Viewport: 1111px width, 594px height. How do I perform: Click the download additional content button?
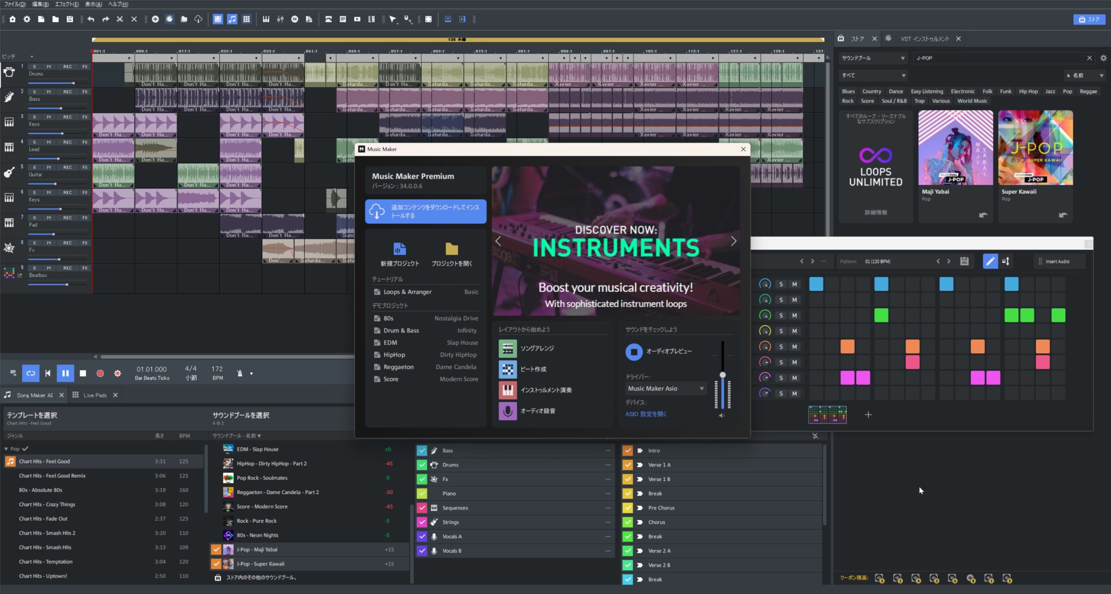point(425,211)
